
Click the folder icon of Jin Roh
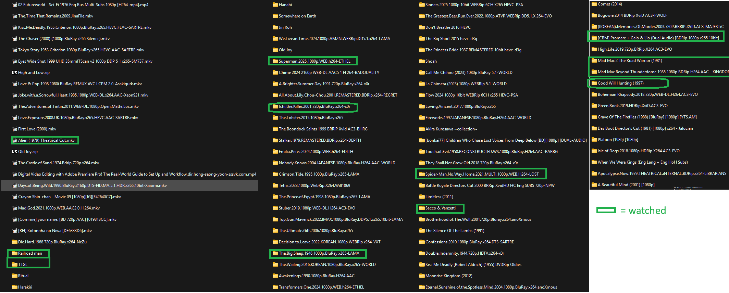coord(275,27)
